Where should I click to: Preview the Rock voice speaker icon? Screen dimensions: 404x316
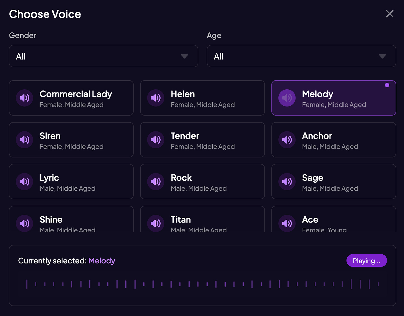coord(156,182)
